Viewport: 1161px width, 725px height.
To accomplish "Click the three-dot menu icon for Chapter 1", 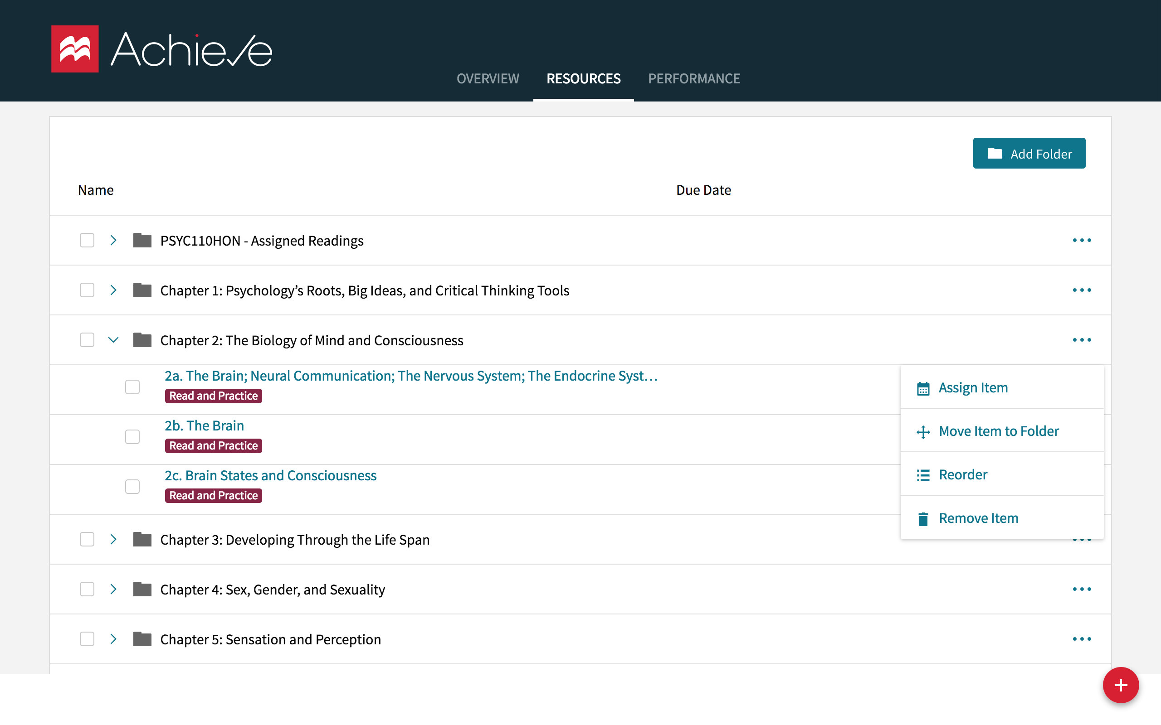I will pos(1082,290).
